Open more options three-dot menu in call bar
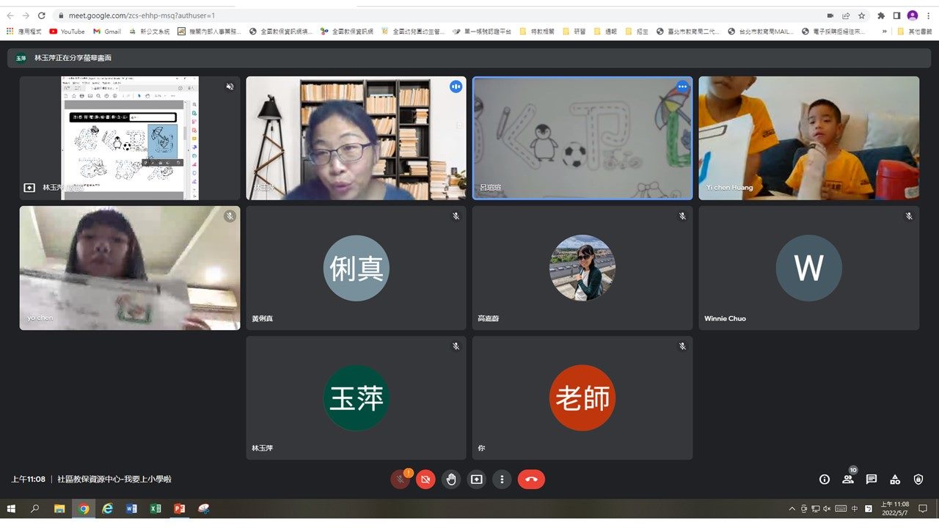Image resolution: width=939 pixels, height=528 pixels. [x=502, y=480]
